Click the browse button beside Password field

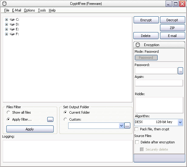180,71
